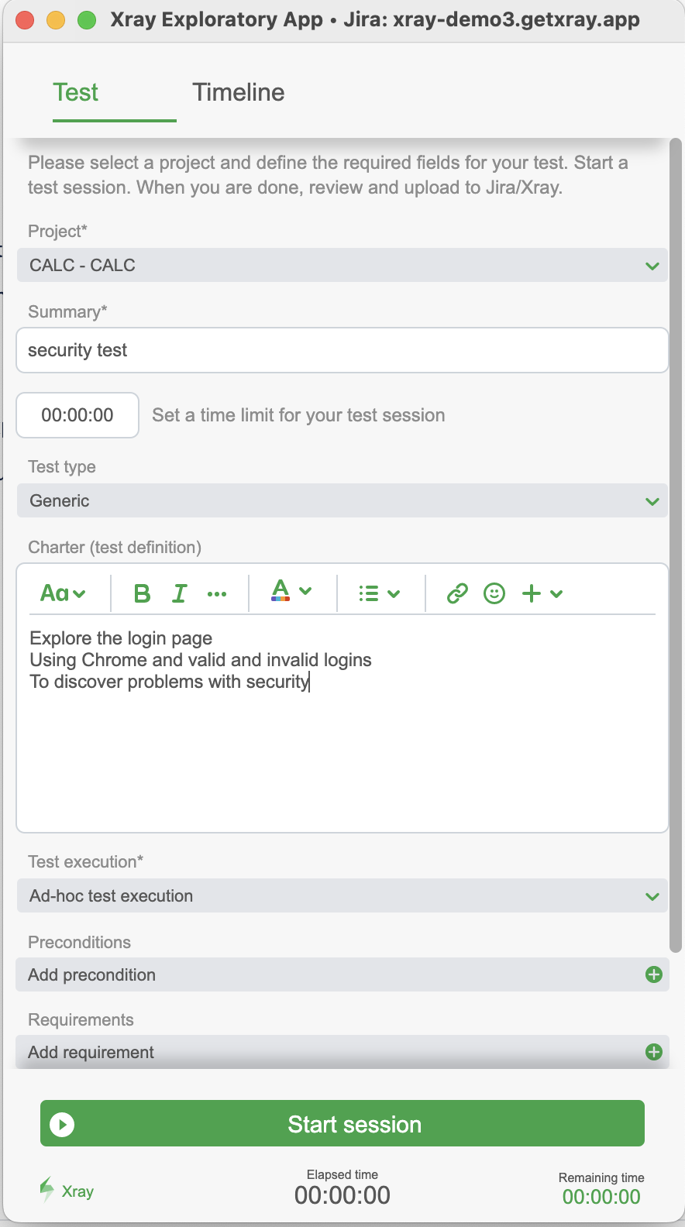
Task: Click the line 'To discover problems with security'
Action: tap(169, 682)
